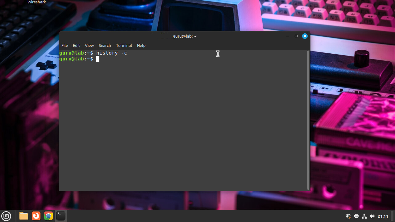This screenshot has width=395, height=222.
Task: Open the printers tray icon
Action: point(356,216)
